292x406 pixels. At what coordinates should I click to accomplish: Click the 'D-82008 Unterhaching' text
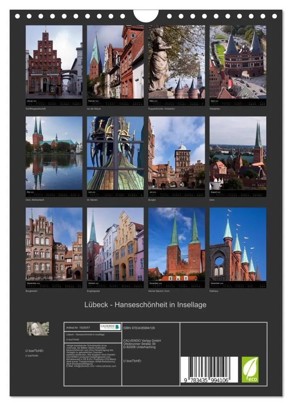tap(139, 347)
